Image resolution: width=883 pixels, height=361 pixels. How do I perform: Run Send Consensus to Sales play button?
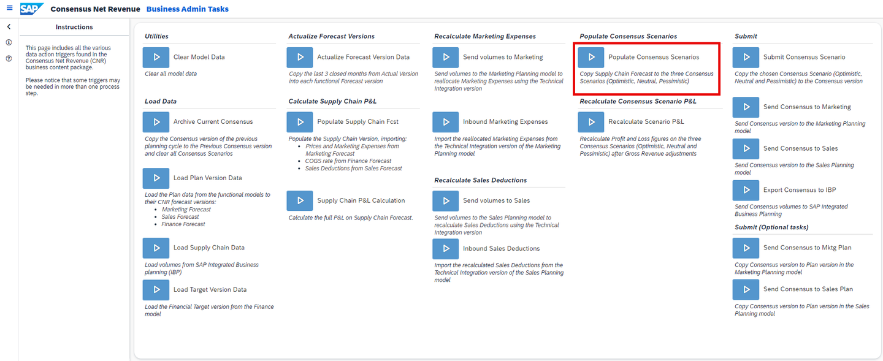tap(746, 148)
